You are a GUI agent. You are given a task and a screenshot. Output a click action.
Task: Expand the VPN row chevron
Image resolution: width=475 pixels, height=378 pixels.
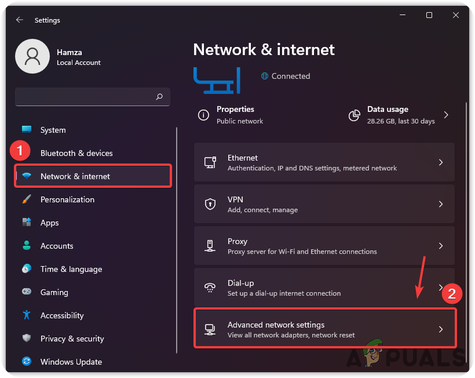point(441,204)
